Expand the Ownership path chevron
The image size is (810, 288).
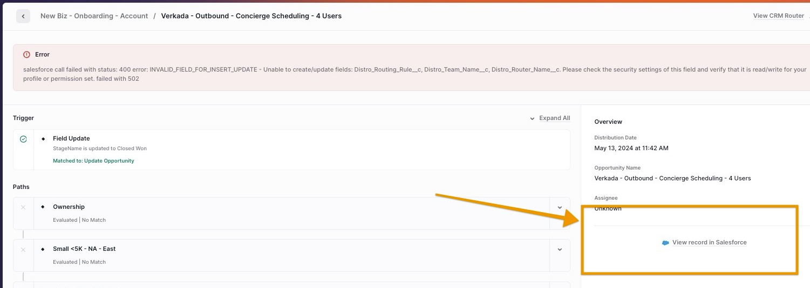(x=560, y=207)
